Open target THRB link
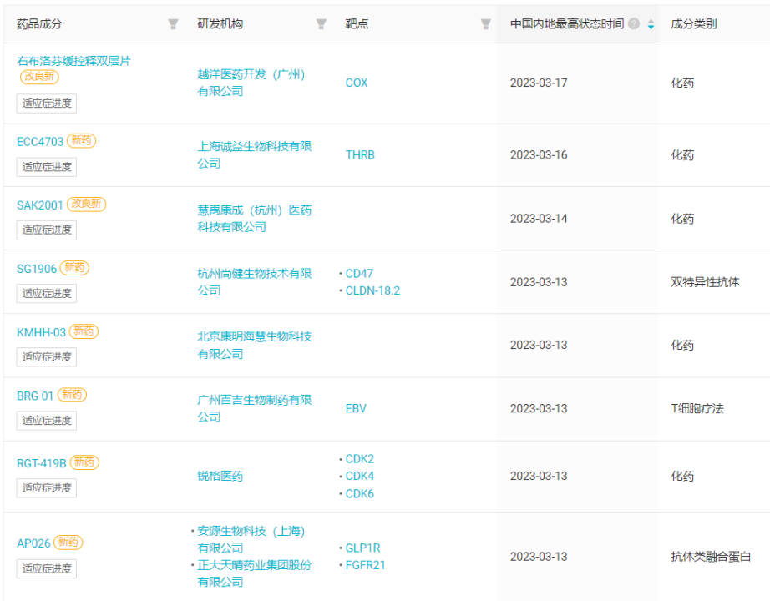Viewport: 770px width, 601px height. [360, 154]
